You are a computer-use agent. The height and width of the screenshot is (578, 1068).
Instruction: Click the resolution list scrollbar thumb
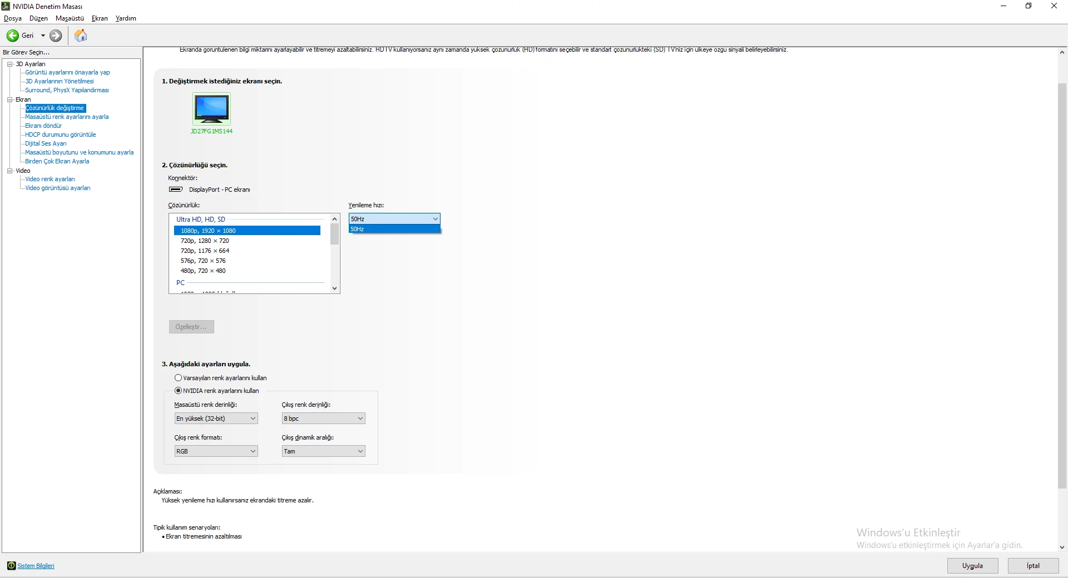point(334,234)
